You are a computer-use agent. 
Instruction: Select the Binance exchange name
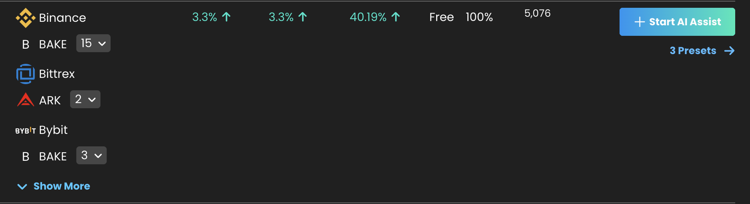pyautogui.click(x=62, y=18)
